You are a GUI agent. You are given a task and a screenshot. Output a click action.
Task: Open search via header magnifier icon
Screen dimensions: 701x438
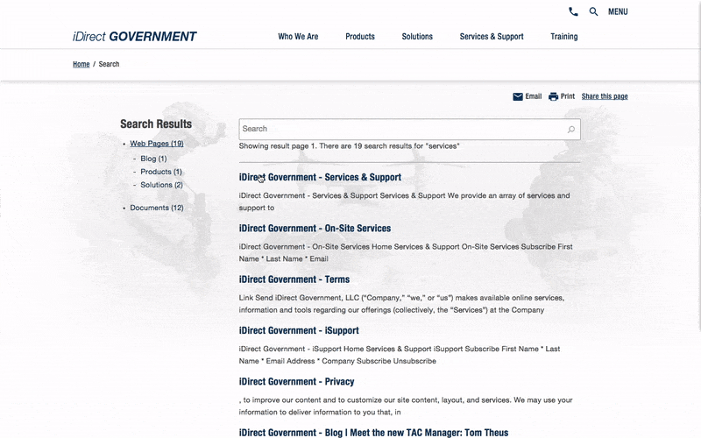point(593,11)
